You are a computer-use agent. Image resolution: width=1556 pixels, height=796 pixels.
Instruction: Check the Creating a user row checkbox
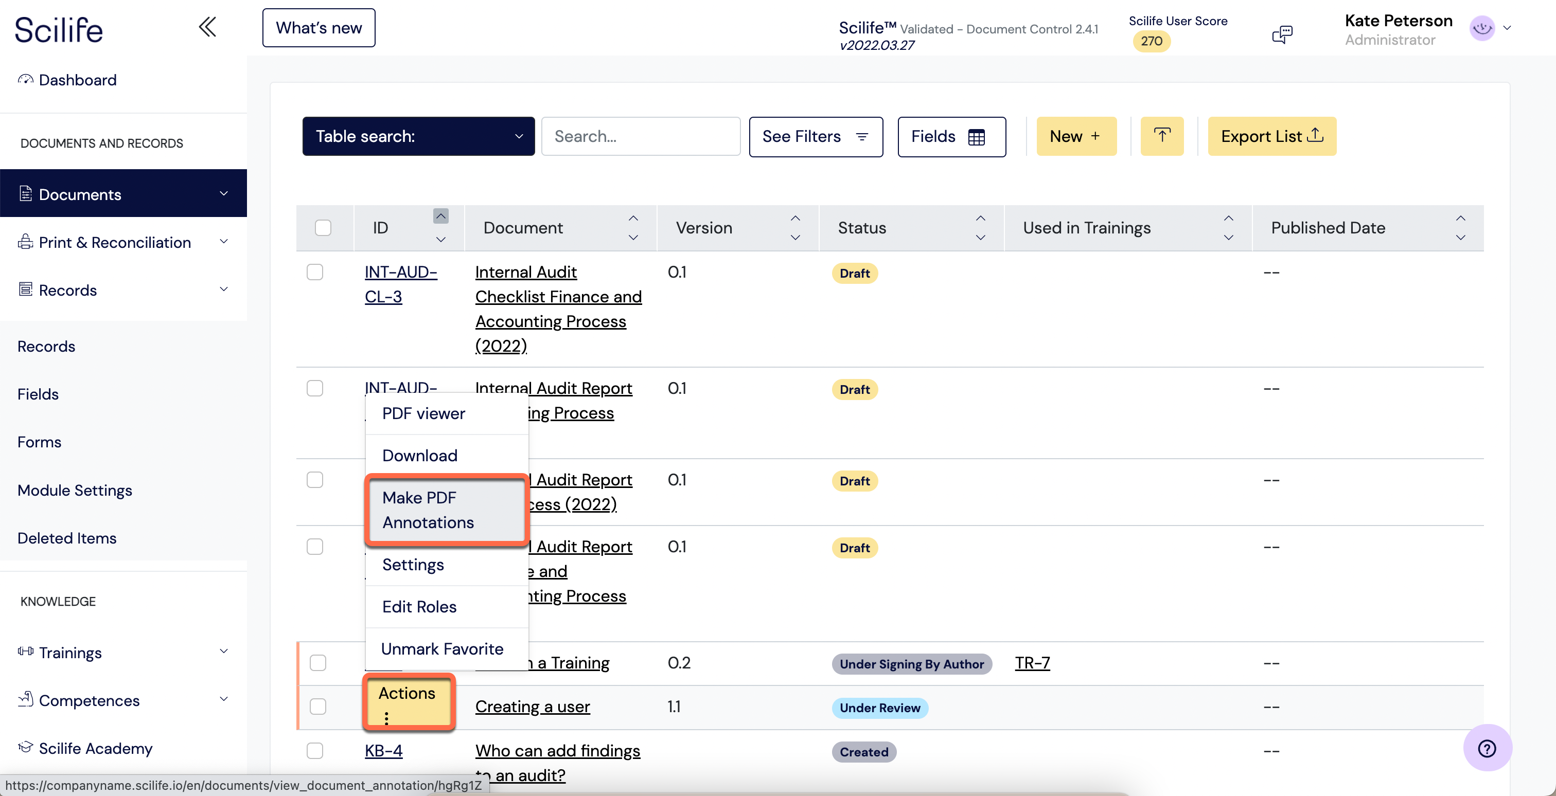(317, 706)
